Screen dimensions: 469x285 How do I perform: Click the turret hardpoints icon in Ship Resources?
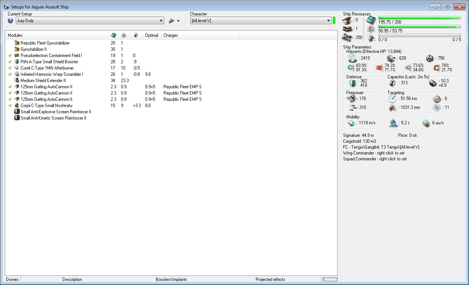pos(347,20)
